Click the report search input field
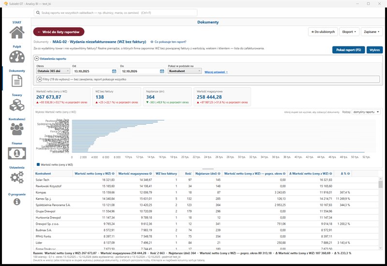The height and width of the screenshot is (266, 387). pos(116,13)
